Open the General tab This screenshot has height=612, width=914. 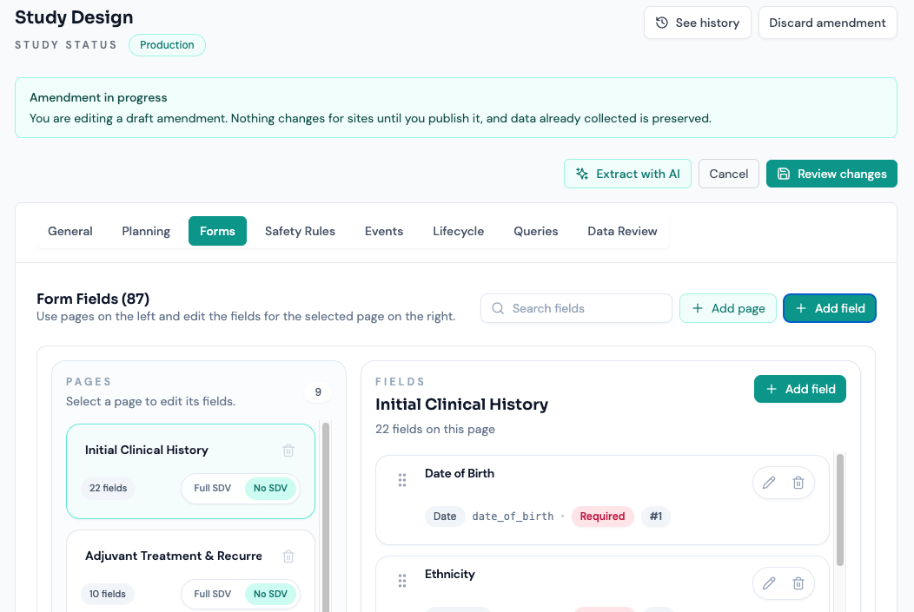pyautogui.click(x=70, y=231)
